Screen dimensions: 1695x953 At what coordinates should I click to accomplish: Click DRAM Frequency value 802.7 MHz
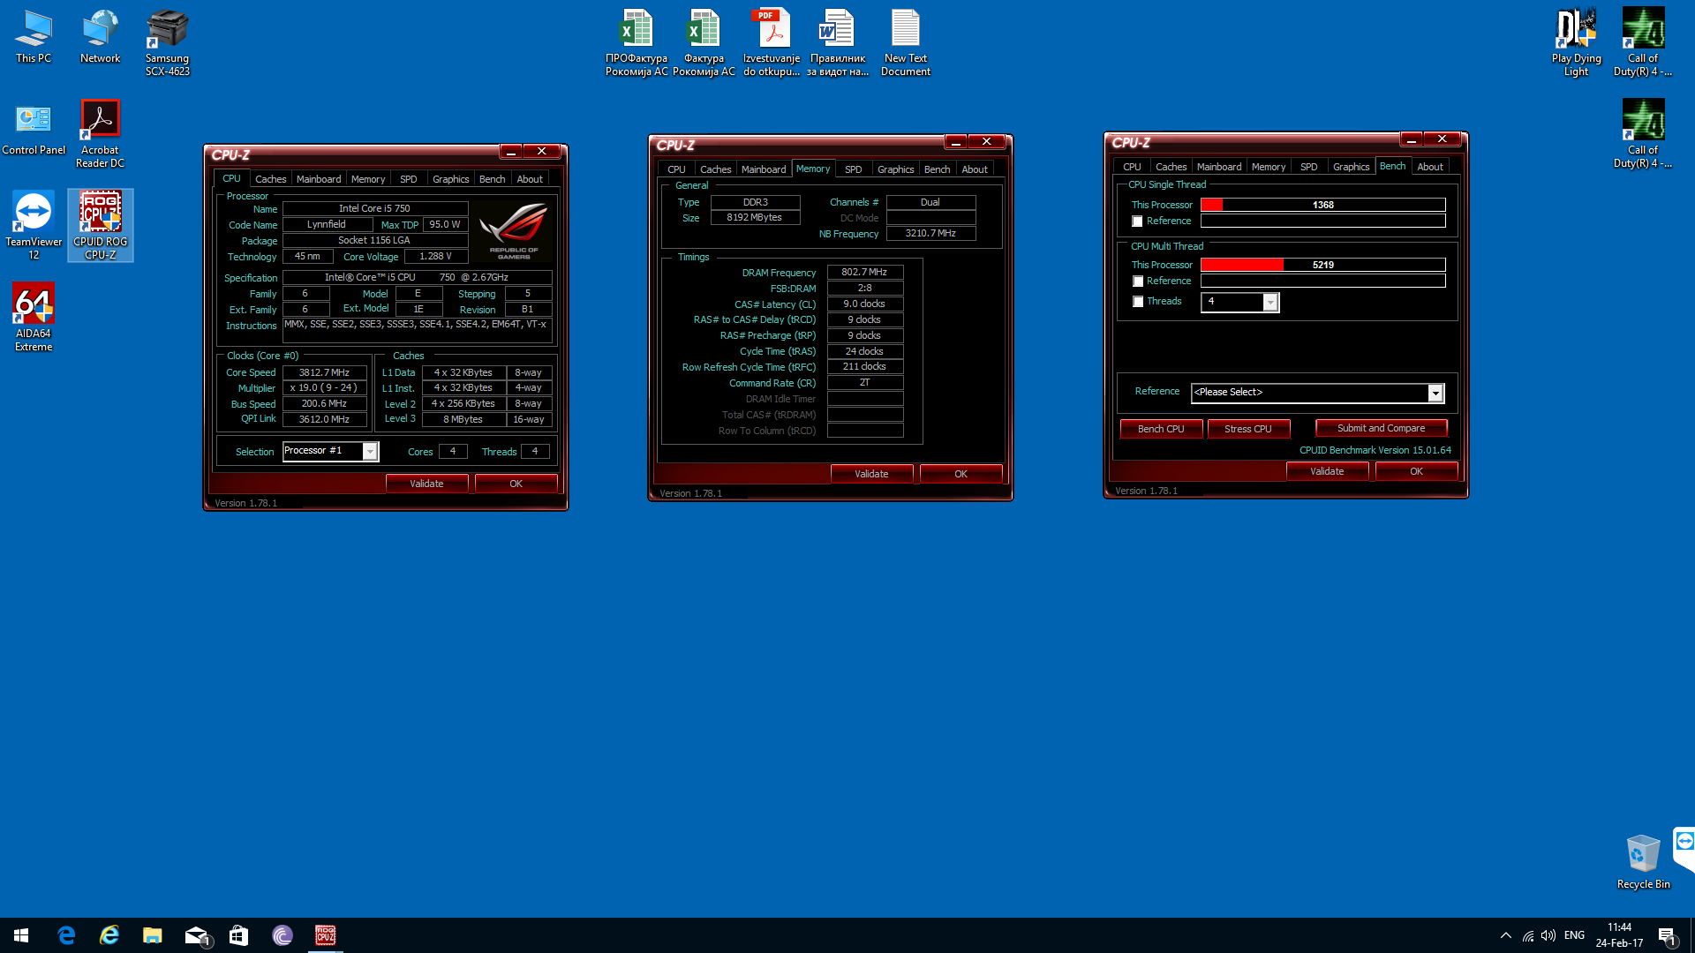click(864, 273)
